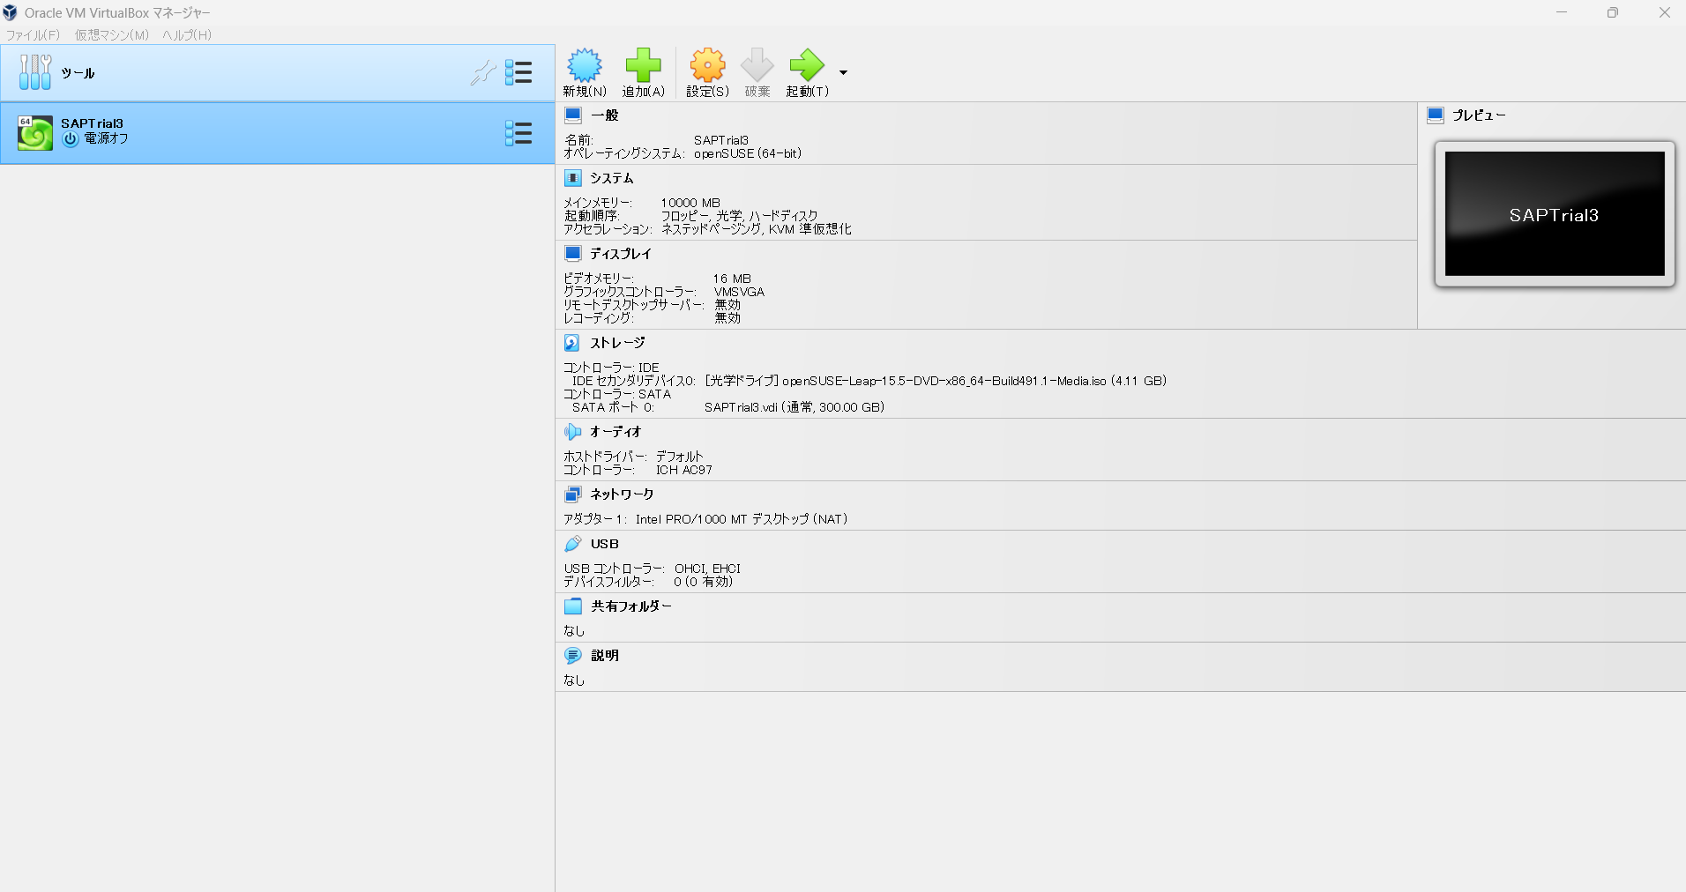Viewport: 1686px width, 892px height.
Task: Click the openSUSE (64-bit) OS value
Action: click(748, 153)
